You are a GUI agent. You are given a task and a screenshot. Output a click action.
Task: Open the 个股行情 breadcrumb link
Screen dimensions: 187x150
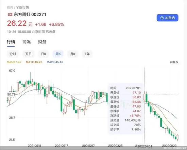[22, 7]
